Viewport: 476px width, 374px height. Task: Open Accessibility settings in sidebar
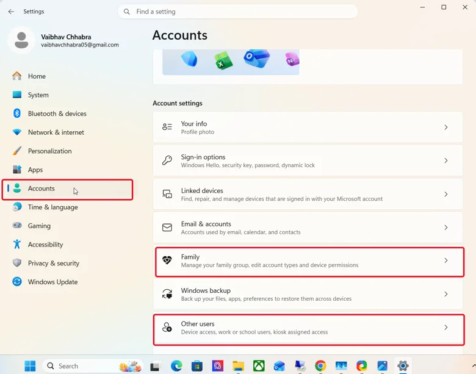coord(69,245)
